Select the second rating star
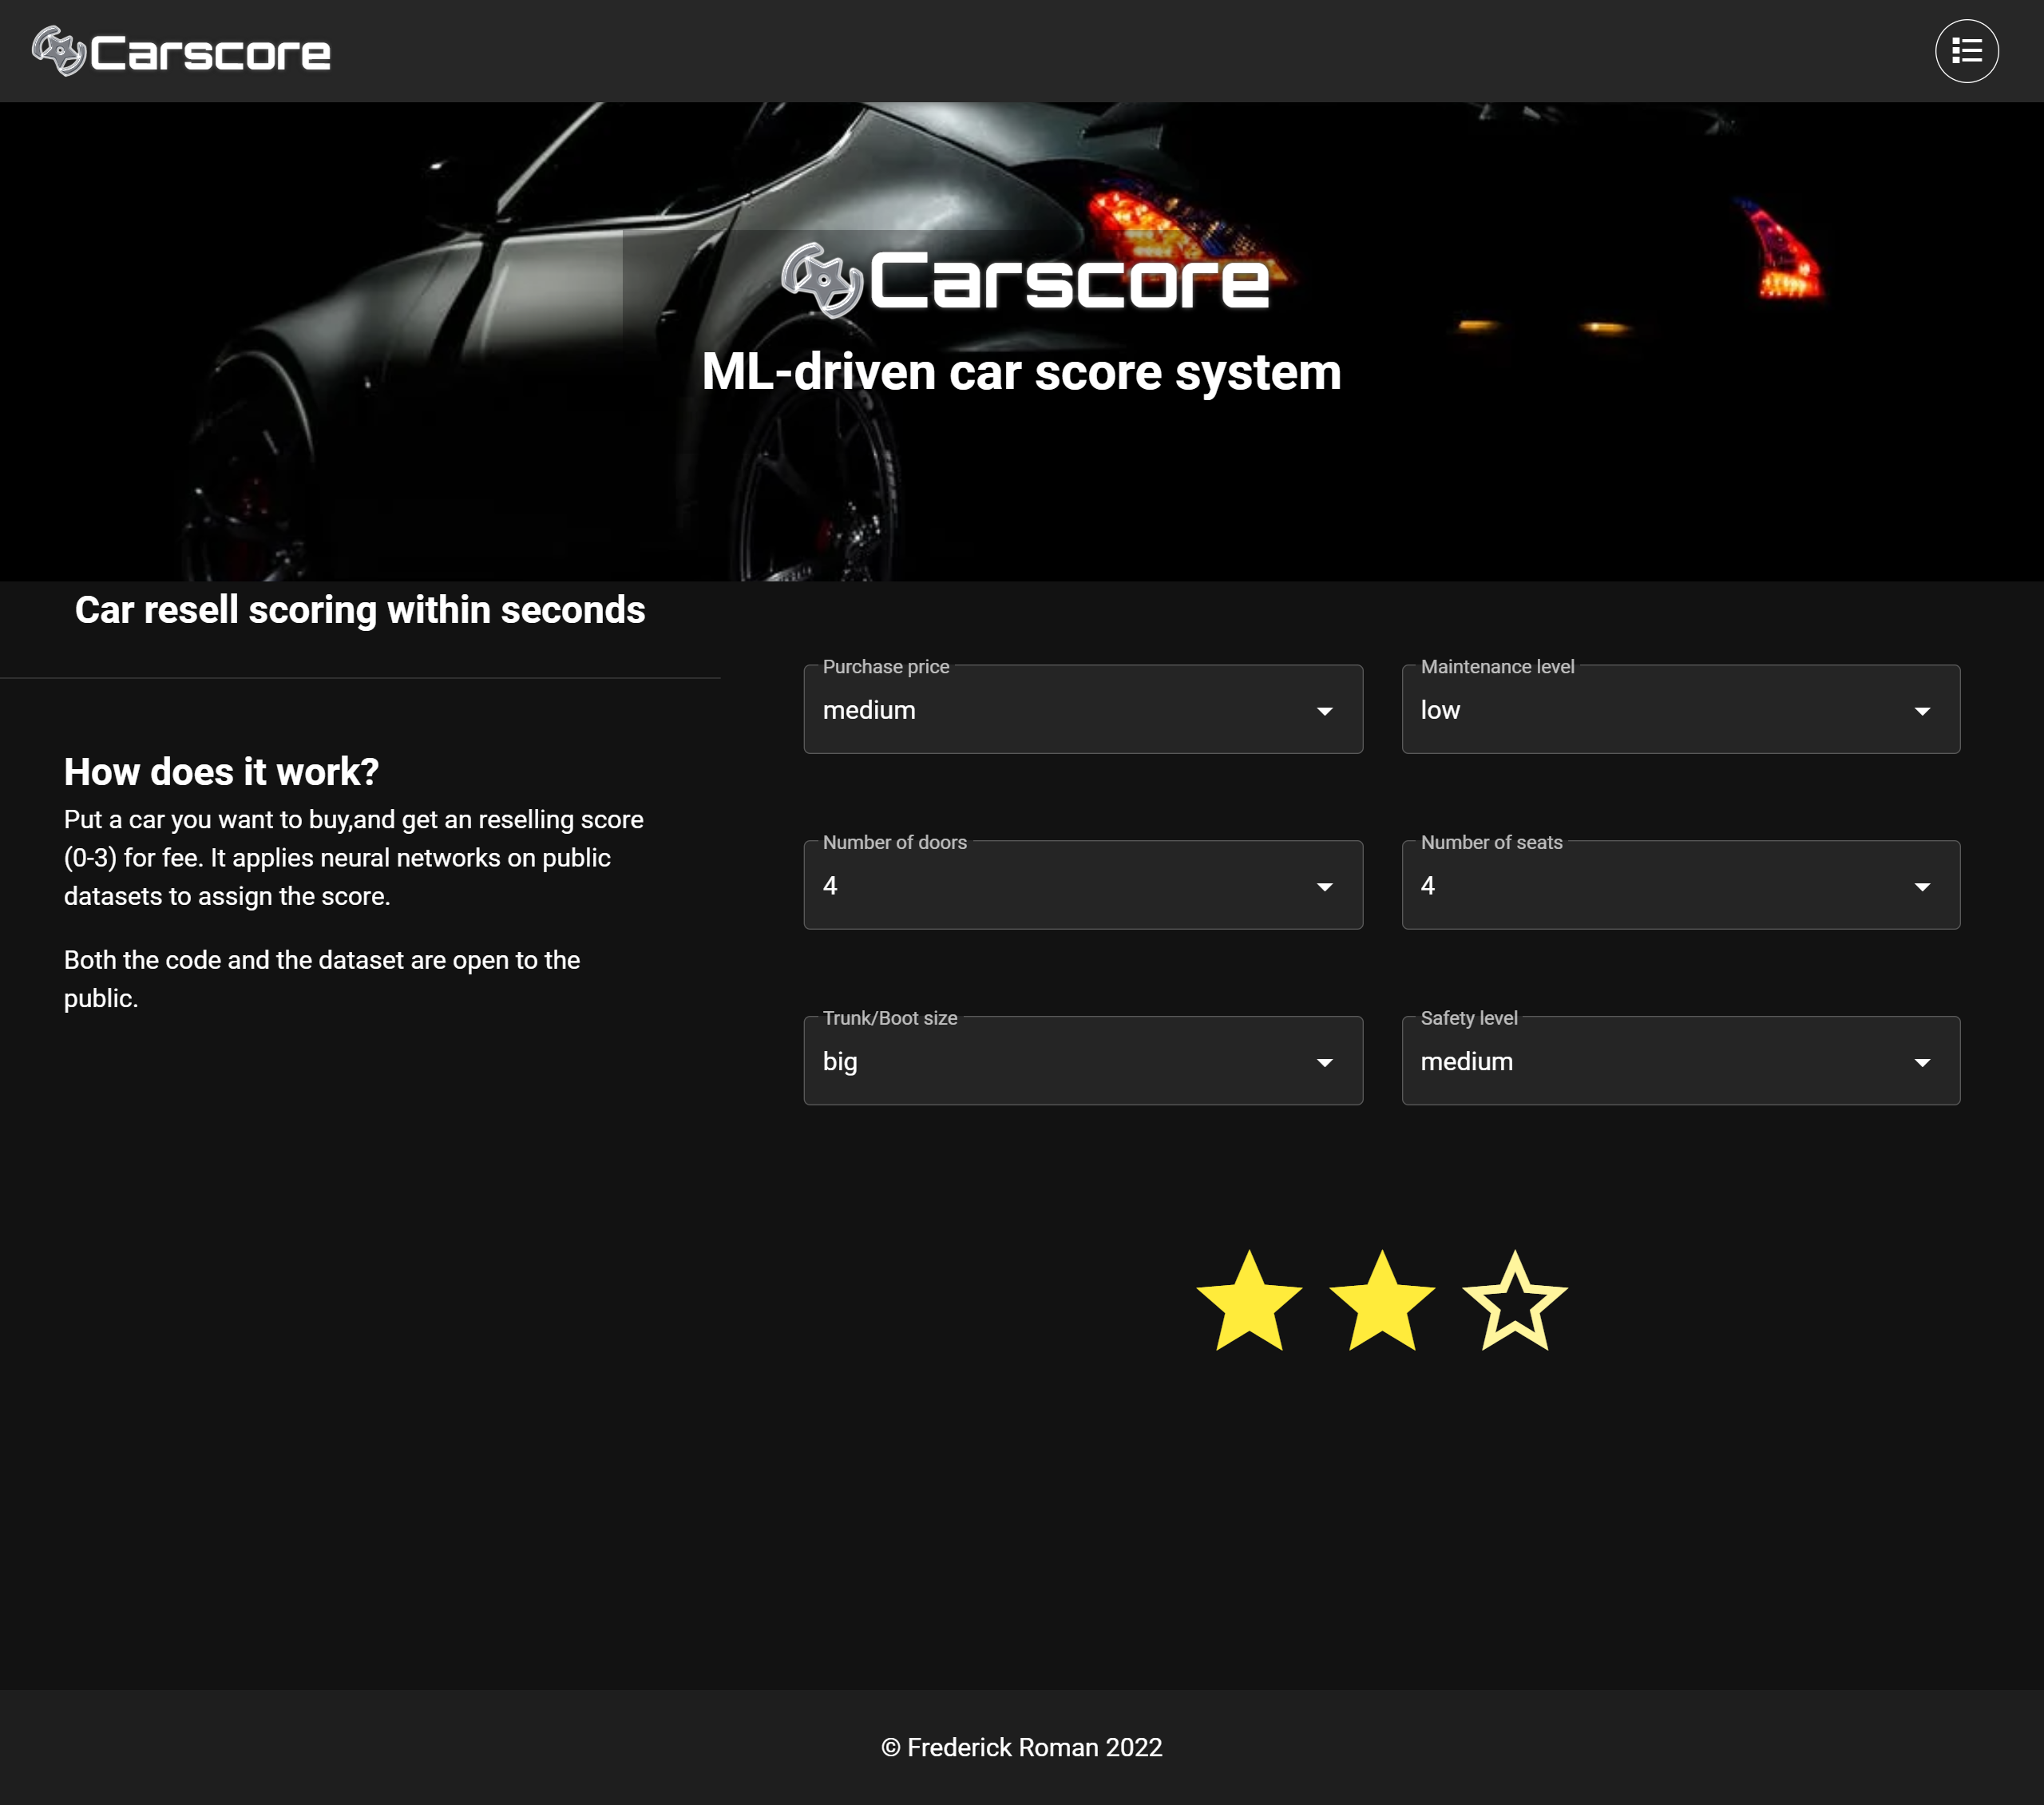This screenshot has width=2044, height=1805. [x=1382, y=1301]
